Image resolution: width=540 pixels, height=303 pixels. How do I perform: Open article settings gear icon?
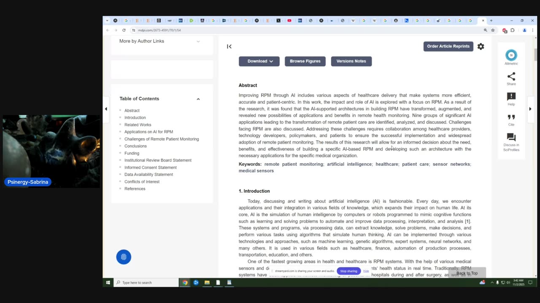(x=481, y=46)
